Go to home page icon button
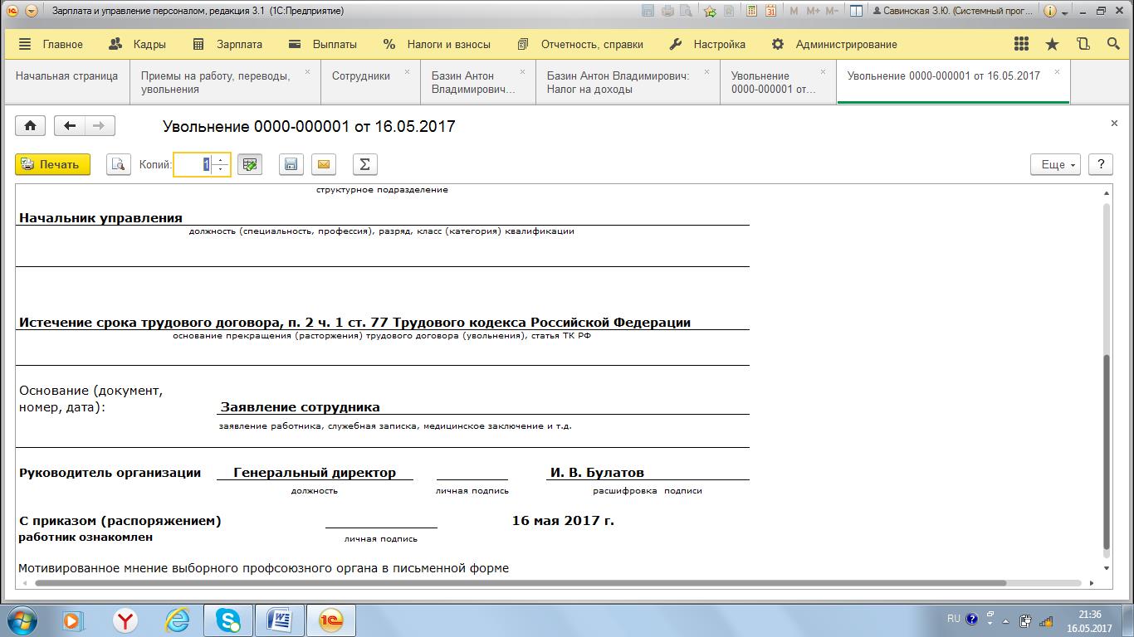Viewport: 1134px width, 637px height. click(31, 126)
